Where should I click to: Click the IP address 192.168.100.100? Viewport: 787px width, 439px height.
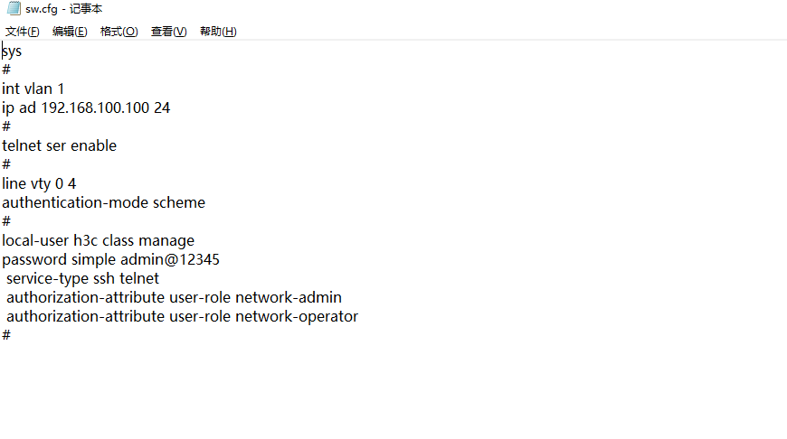(x=97, y=107)
